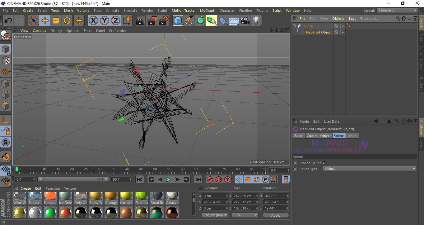Select the Rotate tool in top toolbar
The image size is (424, 225).
67,21
